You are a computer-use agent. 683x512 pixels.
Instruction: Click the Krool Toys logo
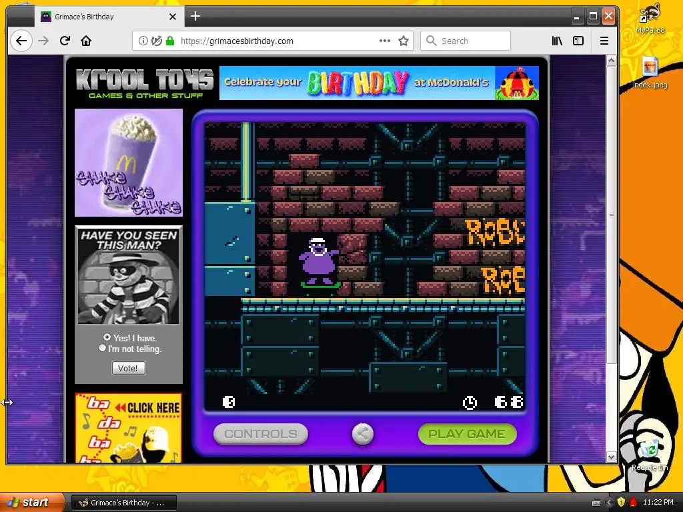click(145, 83)
